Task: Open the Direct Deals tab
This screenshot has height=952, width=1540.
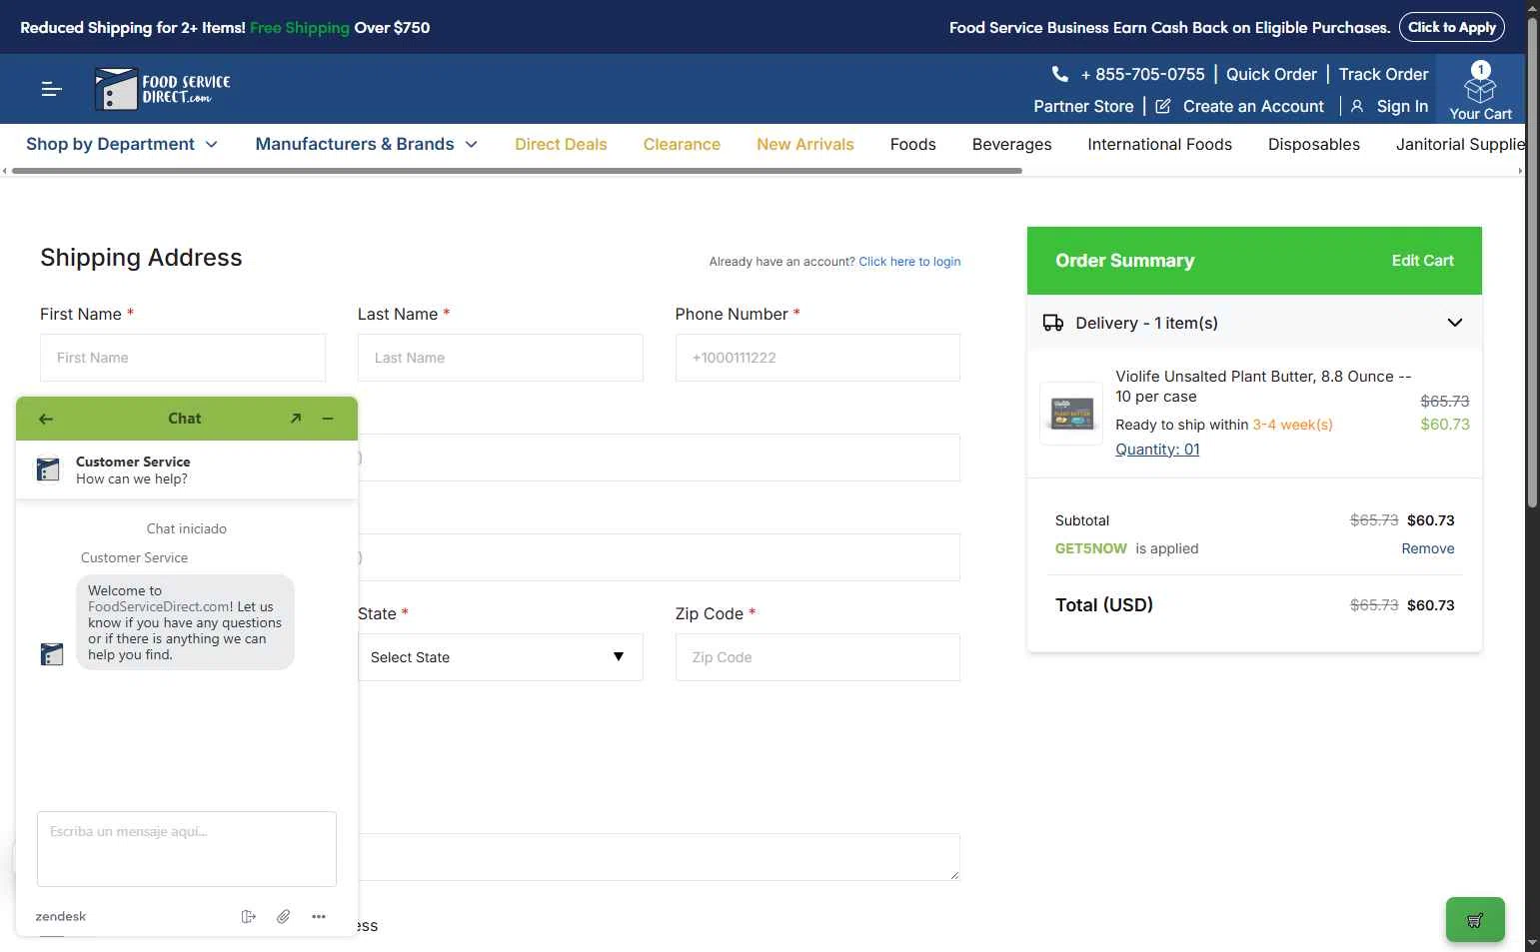Action: click(x=561, y=144)
